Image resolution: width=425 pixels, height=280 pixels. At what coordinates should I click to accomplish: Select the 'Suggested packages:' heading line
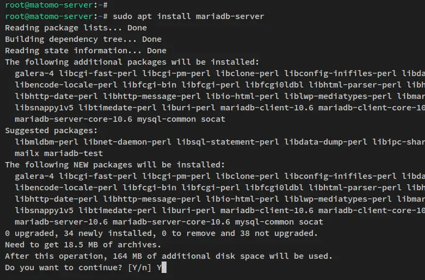coord(51,130)
